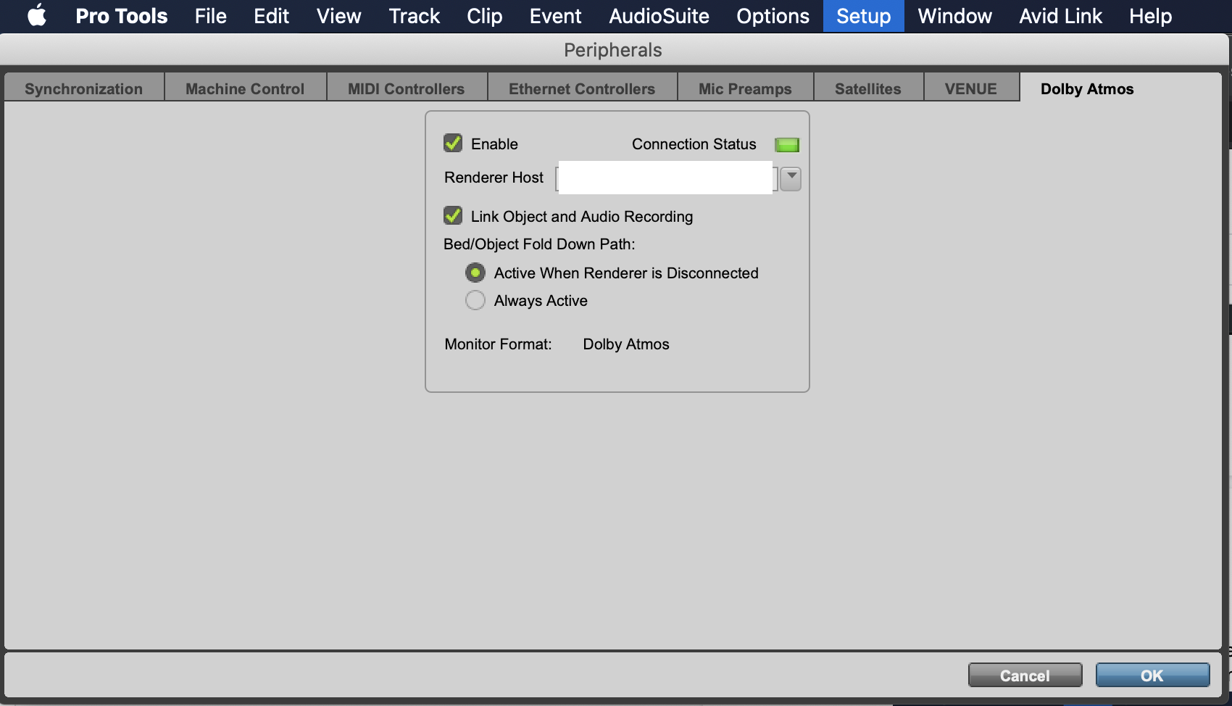1232x706 pixels.
Task: Toggle the Enable checkbox
Action: [453, 143]
